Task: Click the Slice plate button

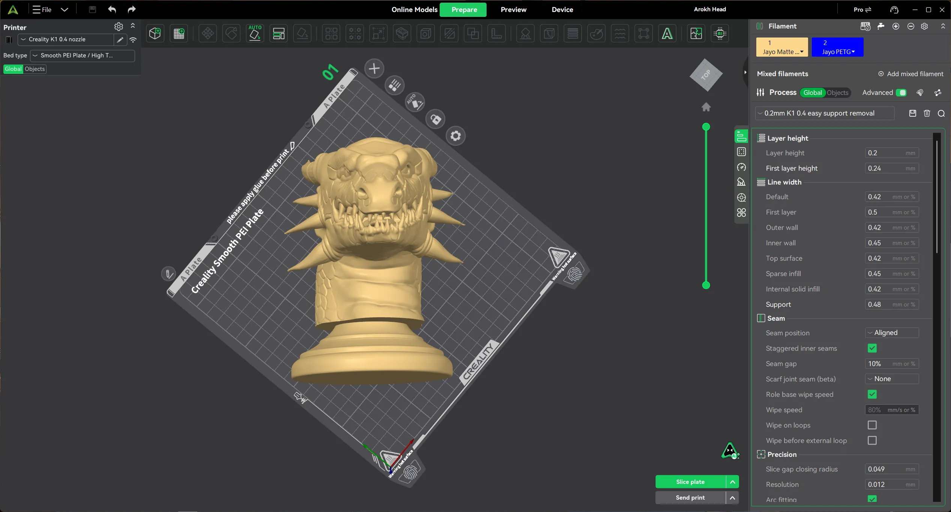Action: (x=690, y=482)
